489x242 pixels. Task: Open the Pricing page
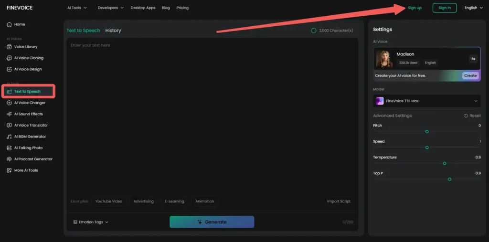click(x=182, y=8)
